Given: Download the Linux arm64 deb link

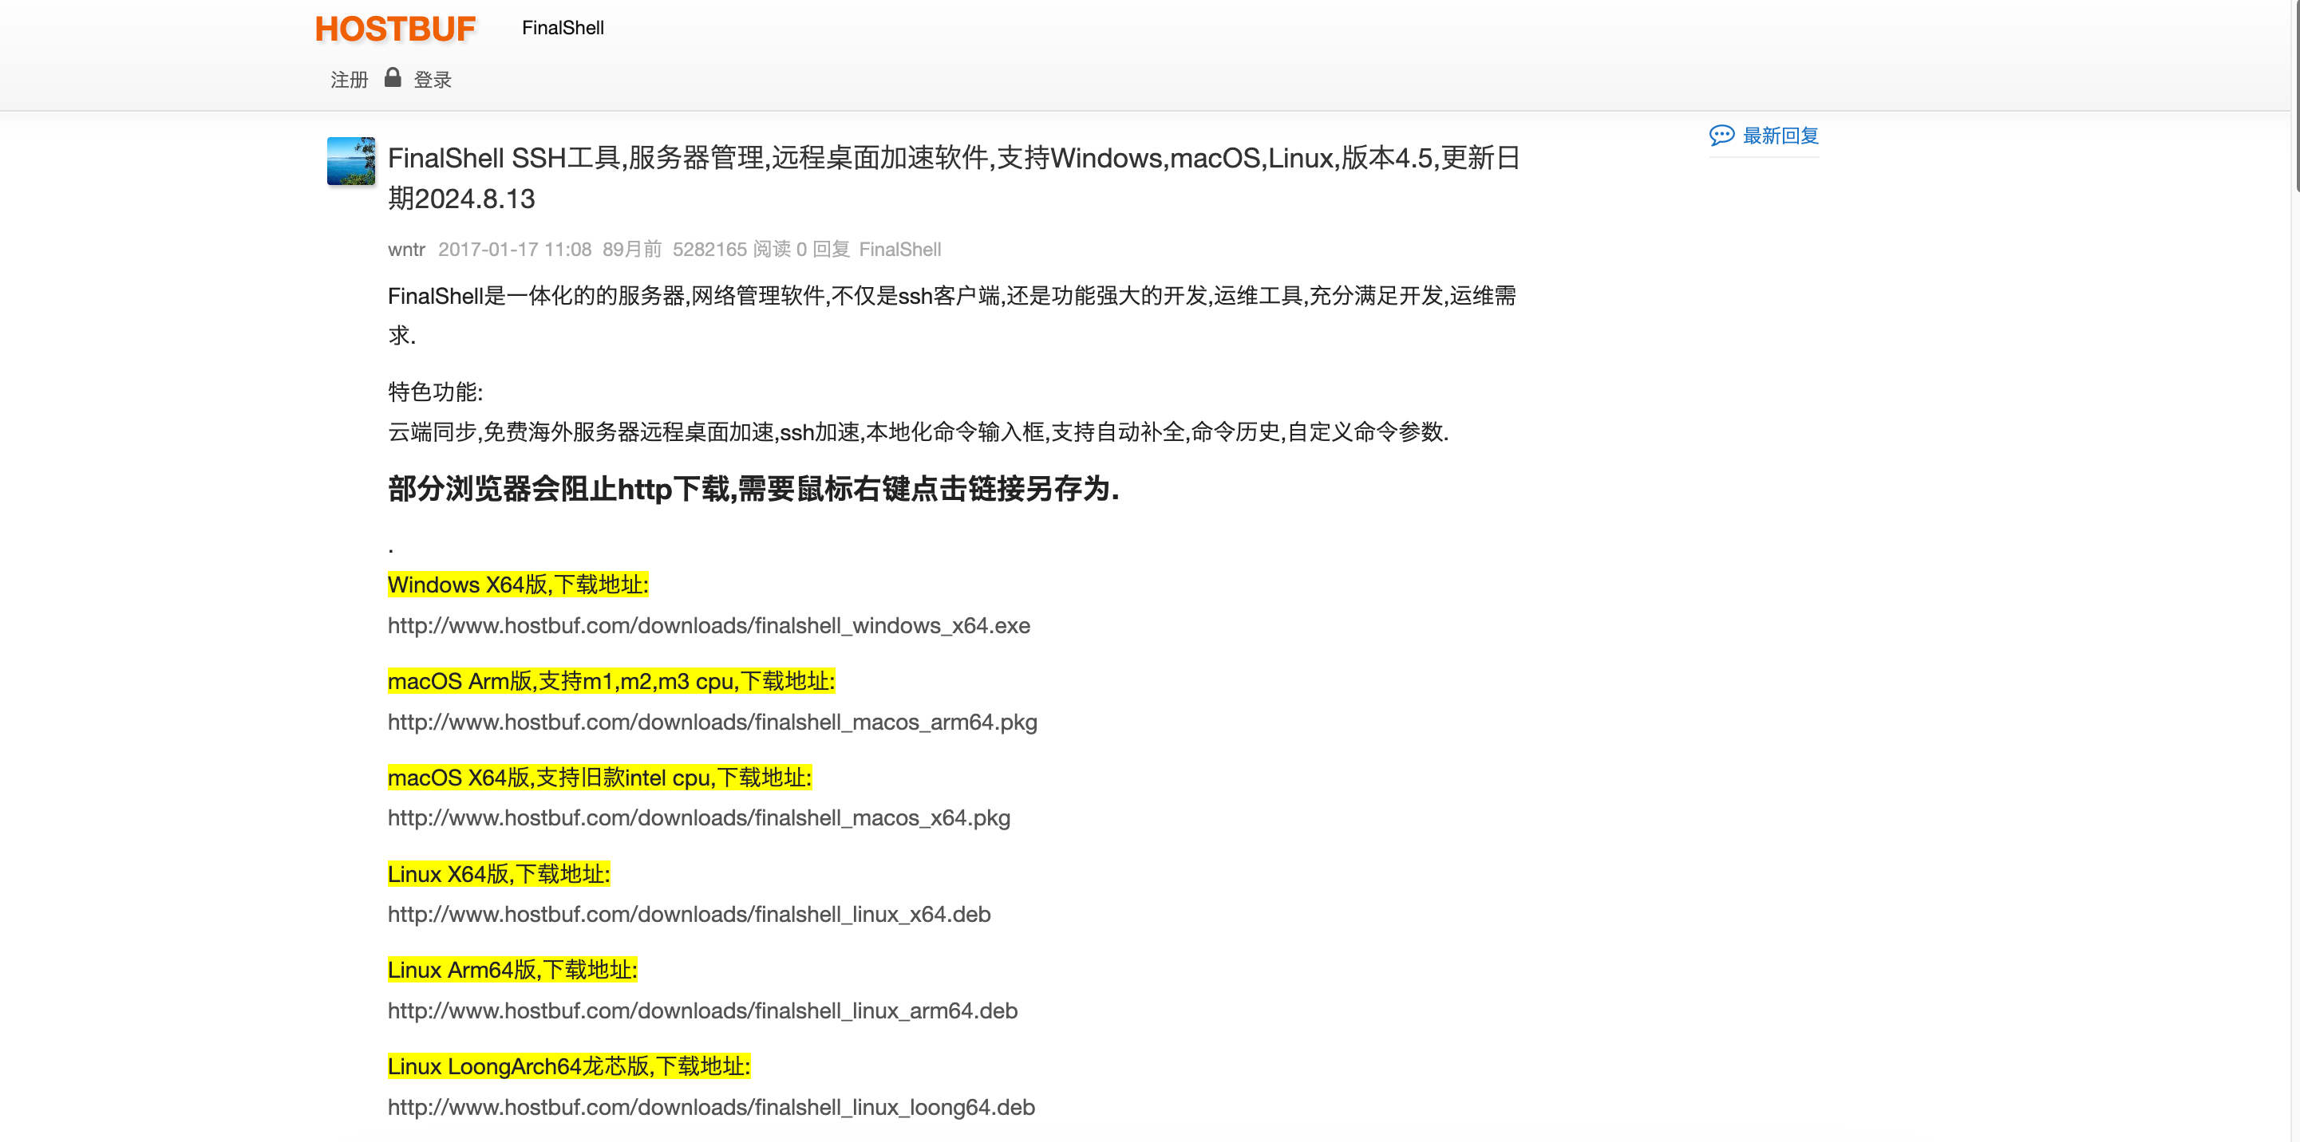Looking at the screenshot, I should coord(701,1011).
